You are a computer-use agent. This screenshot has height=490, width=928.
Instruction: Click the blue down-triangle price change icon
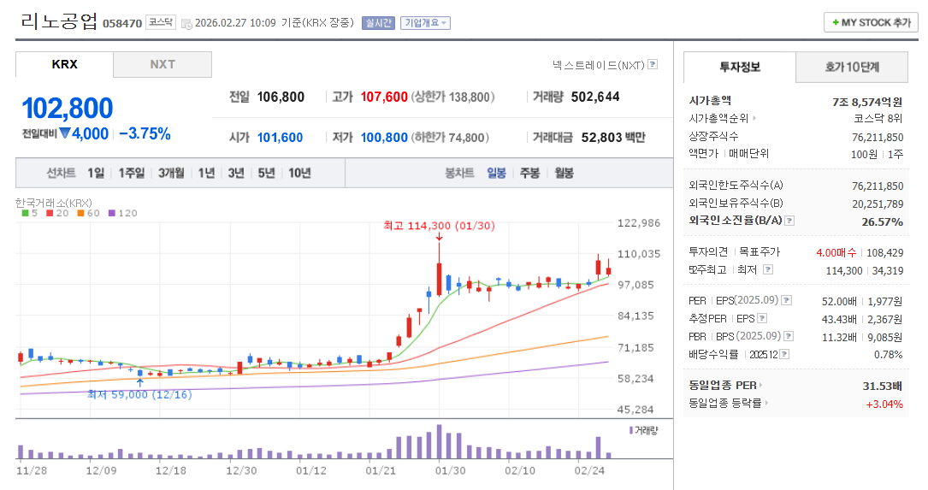point(64,133)
